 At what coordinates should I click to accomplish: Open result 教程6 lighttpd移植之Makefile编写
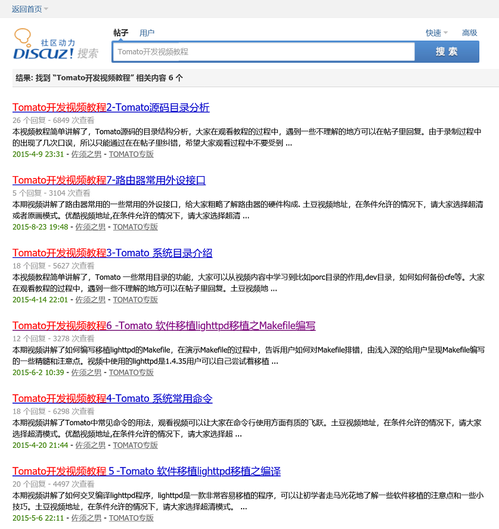(164, 325)
